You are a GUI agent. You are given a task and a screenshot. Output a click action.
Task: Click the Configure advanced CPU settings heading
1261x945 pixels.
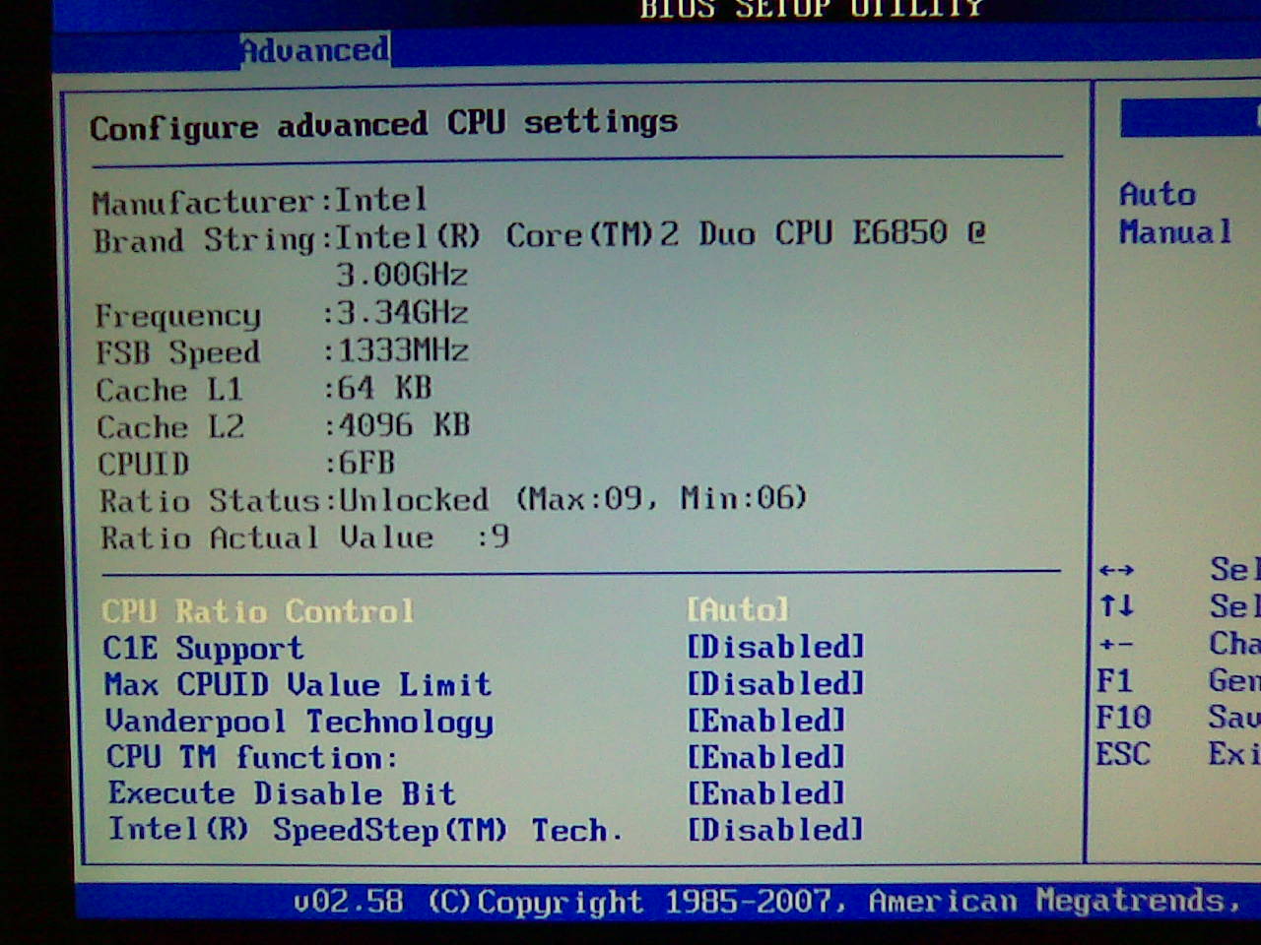point(383,125)
